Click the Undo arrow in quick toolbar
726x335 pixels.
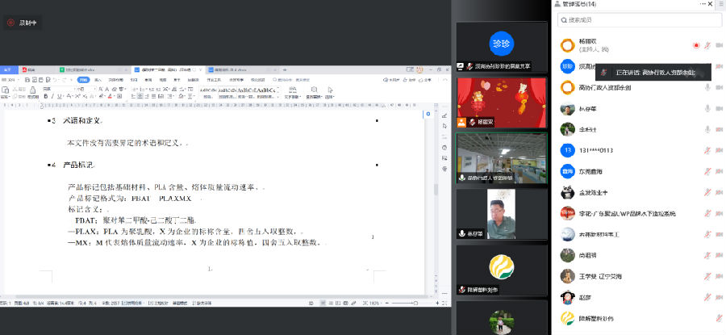click(x=55, y=80)
